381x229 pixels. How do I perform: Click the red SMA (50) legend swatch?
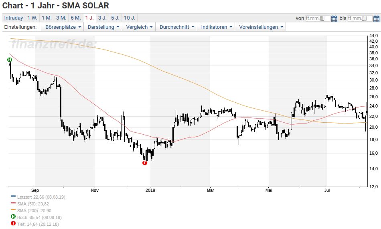[13, 203]
